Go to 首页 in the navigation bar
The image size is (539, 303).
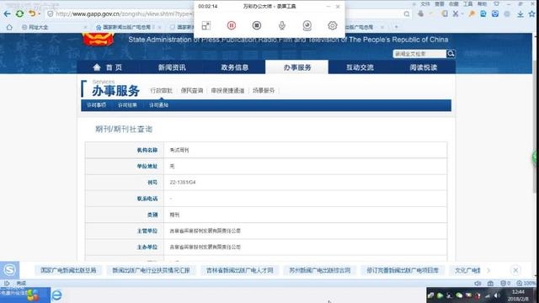(108, 67)
